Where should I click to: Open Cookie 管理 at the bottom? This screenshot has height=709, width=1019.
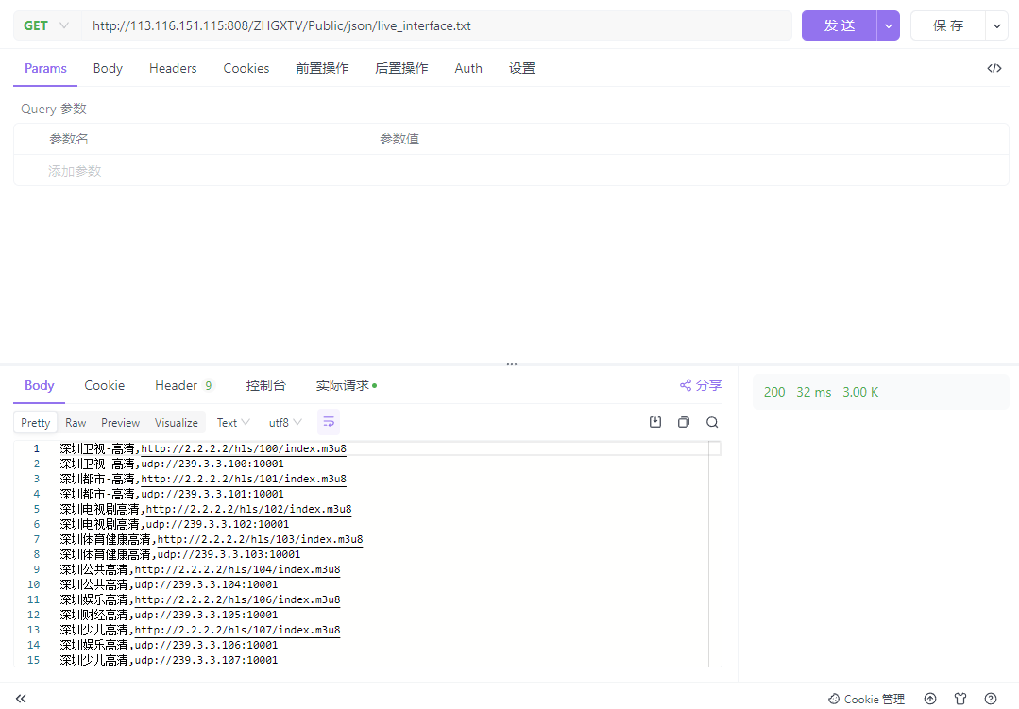click(874, 699)
